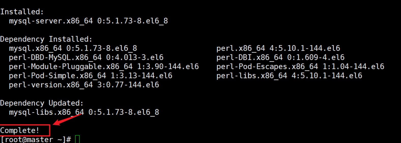401x143 pixels.
Task: Click the perl.x86_64 package entry
Action: (241, 48)
